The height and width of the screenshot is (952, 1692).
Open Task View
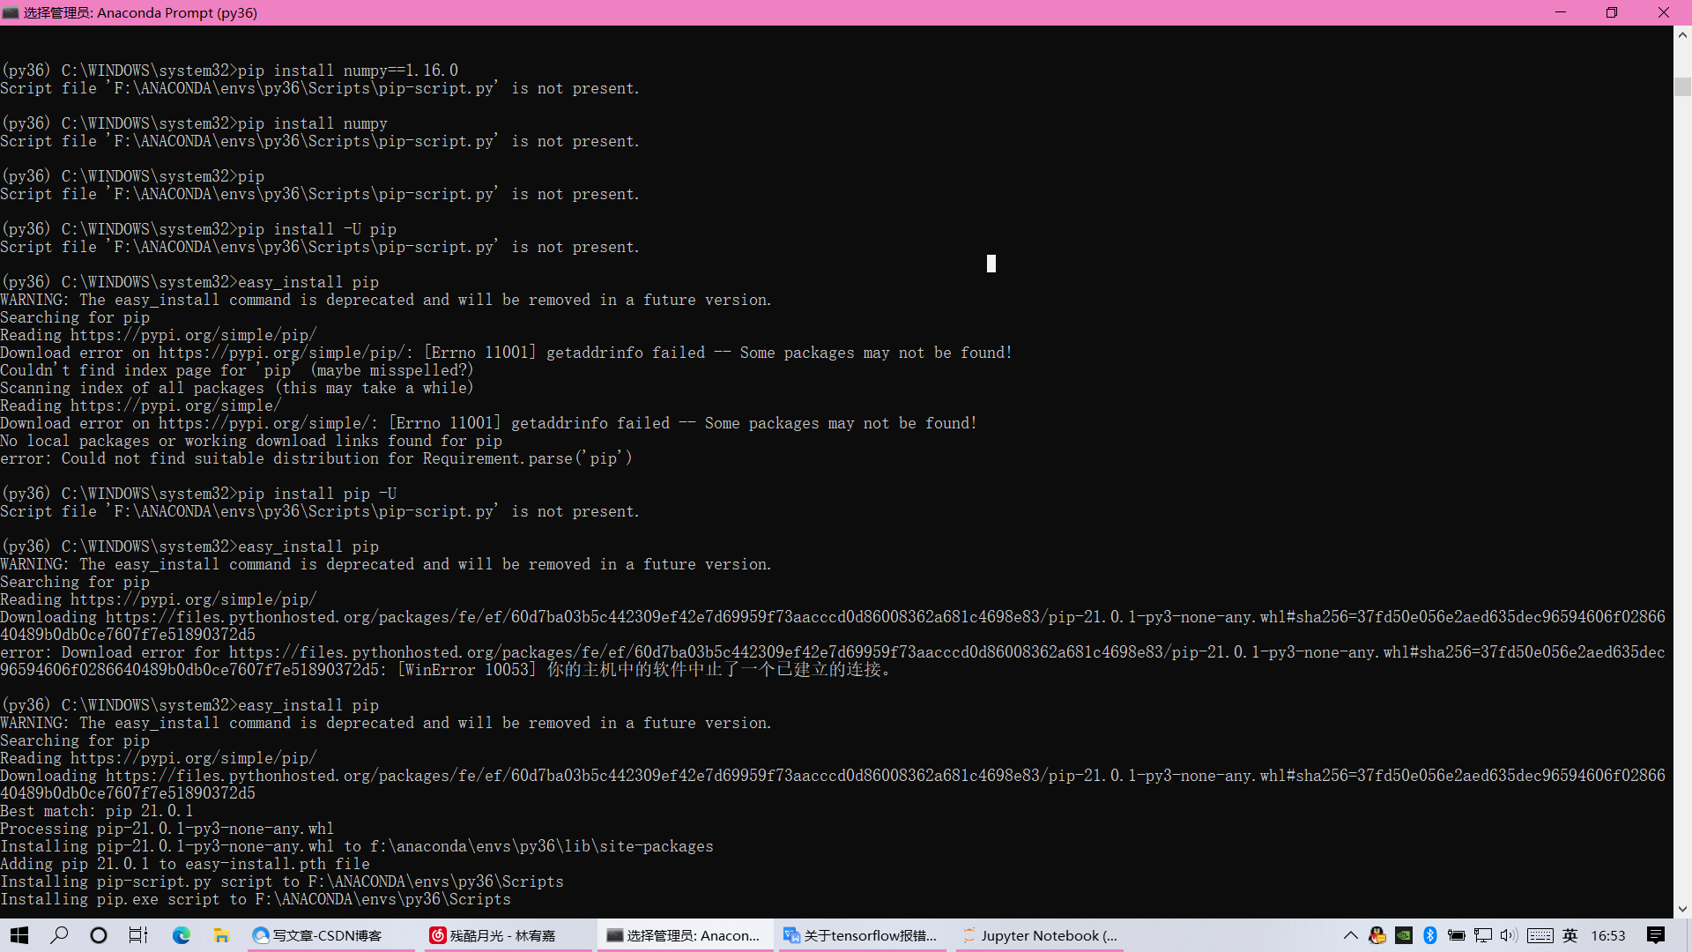tap(138, 935)
